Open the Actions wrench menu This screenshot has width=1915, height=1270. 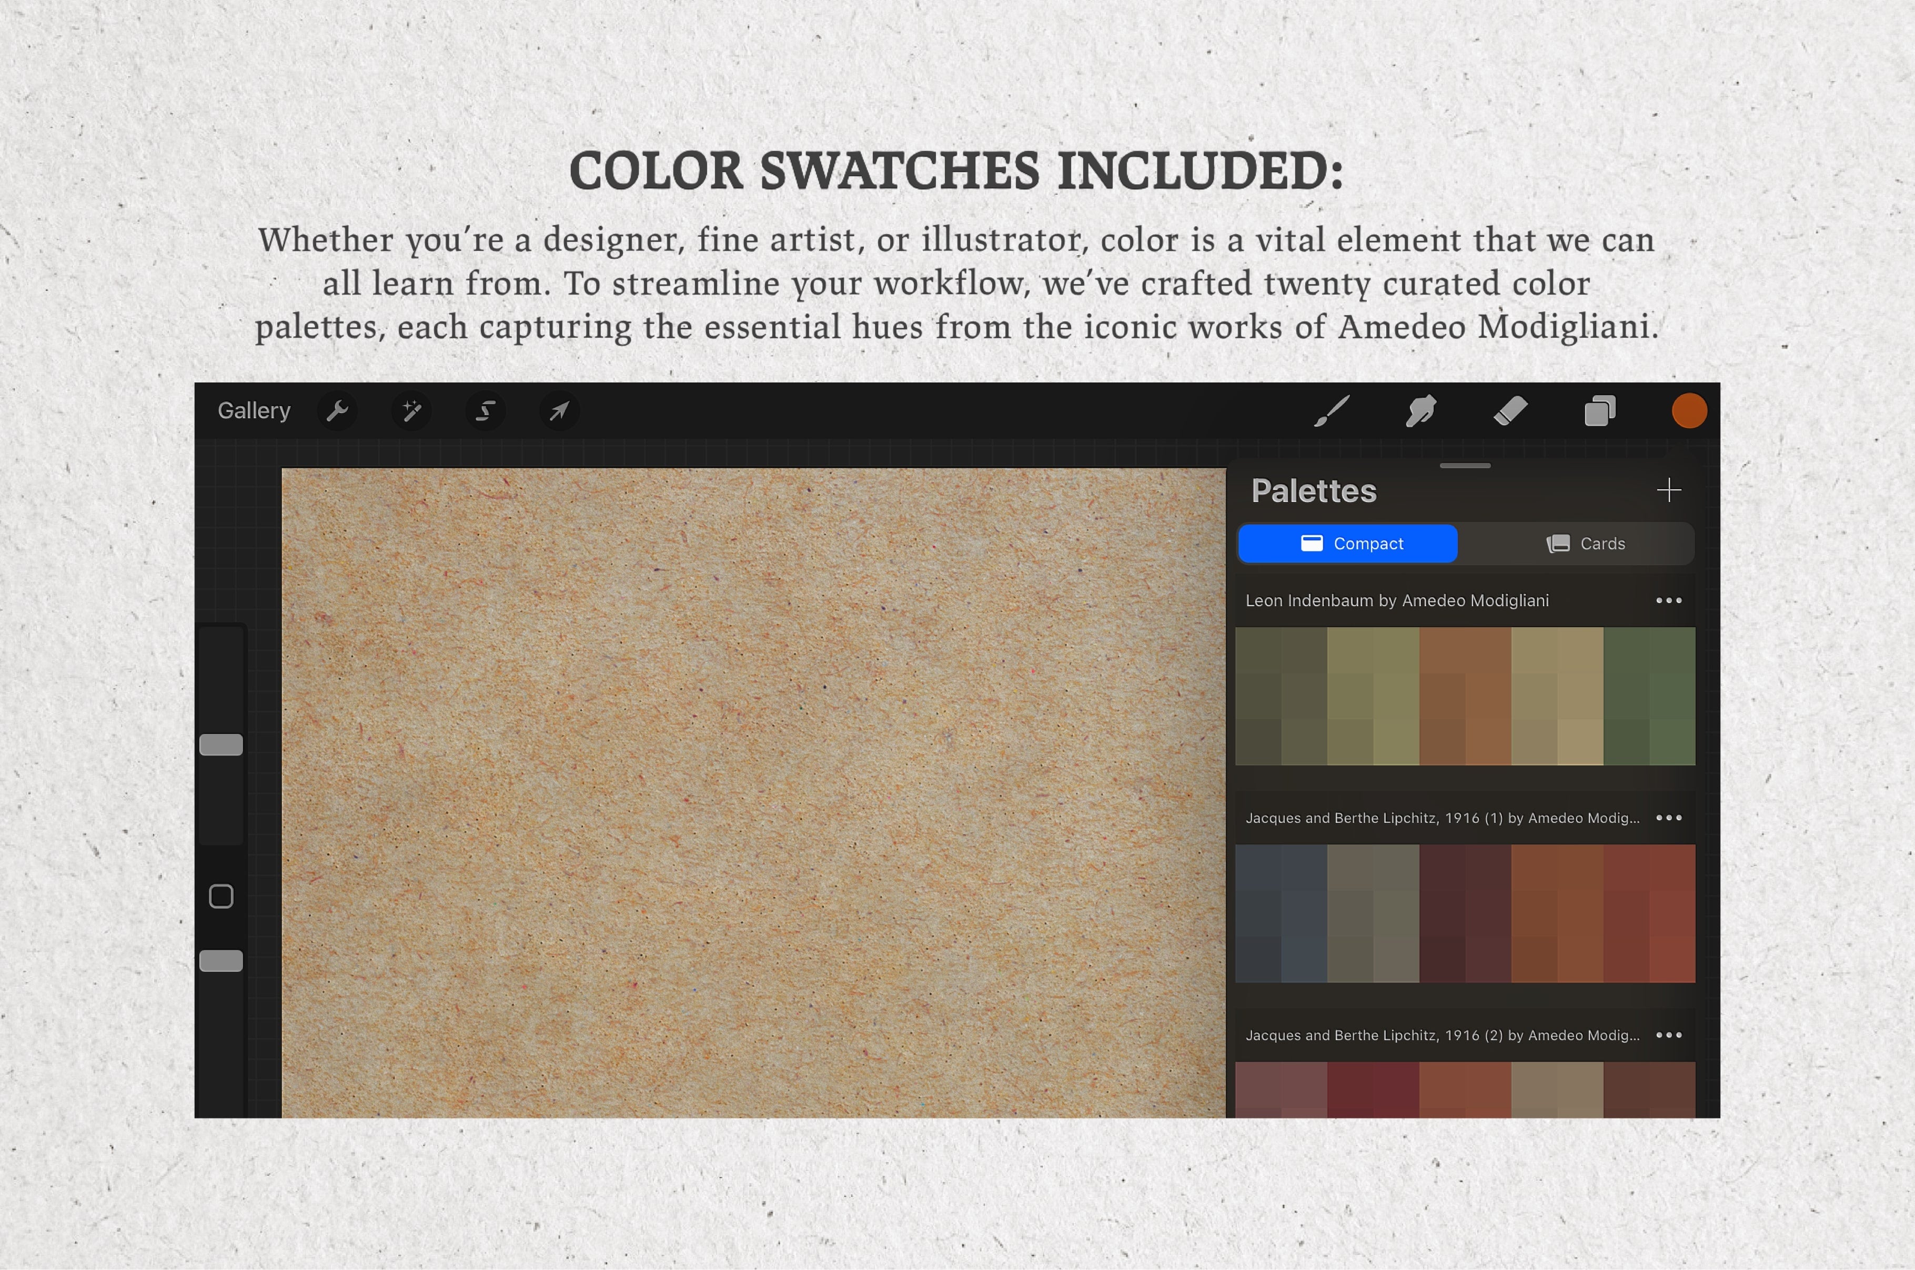(338, 411)
